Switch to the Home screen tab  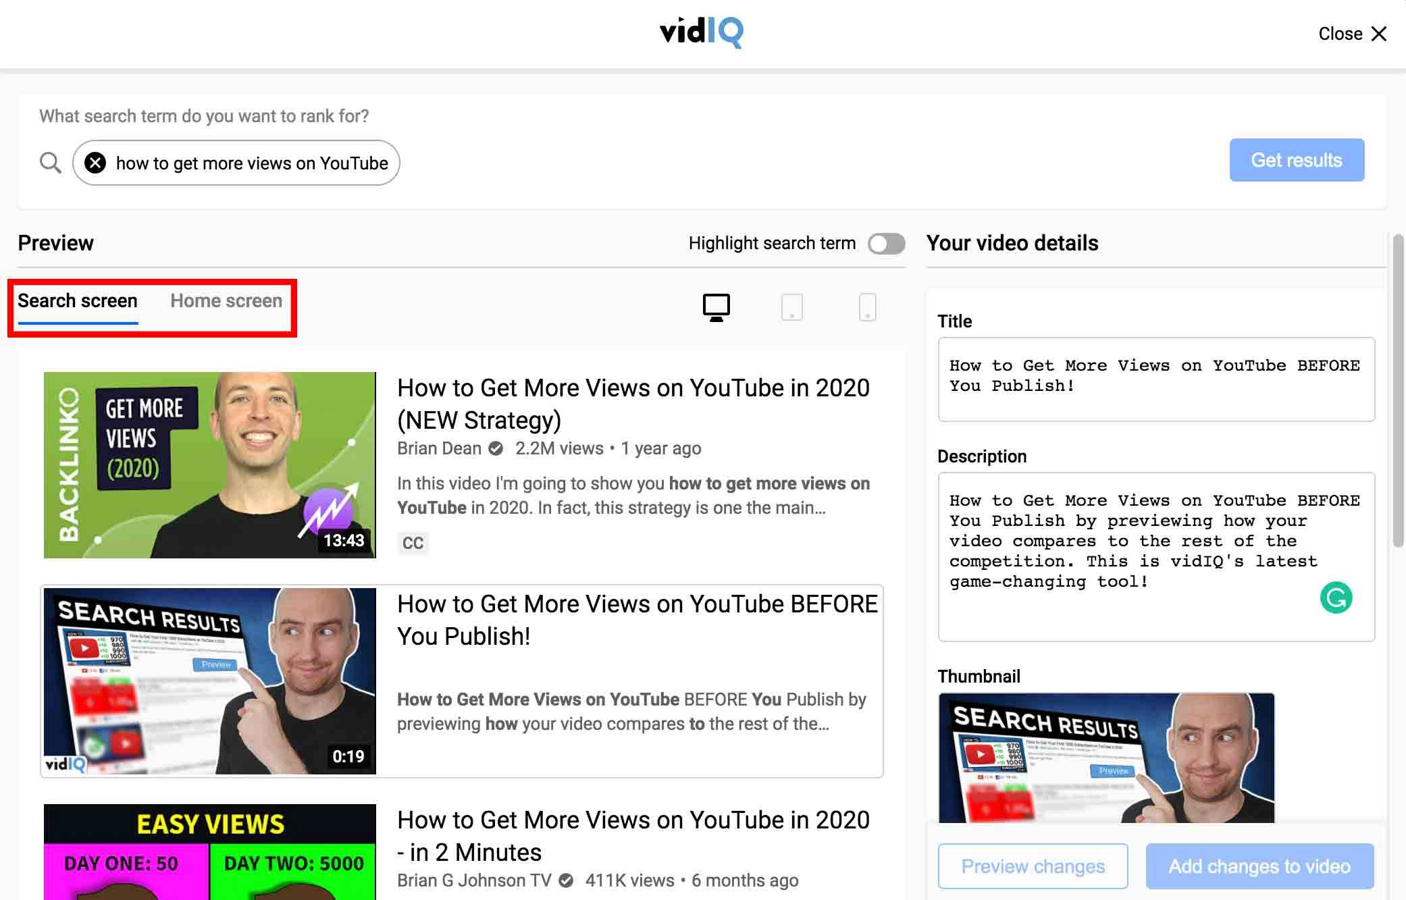pyautogui.click(x=226, y=300)
